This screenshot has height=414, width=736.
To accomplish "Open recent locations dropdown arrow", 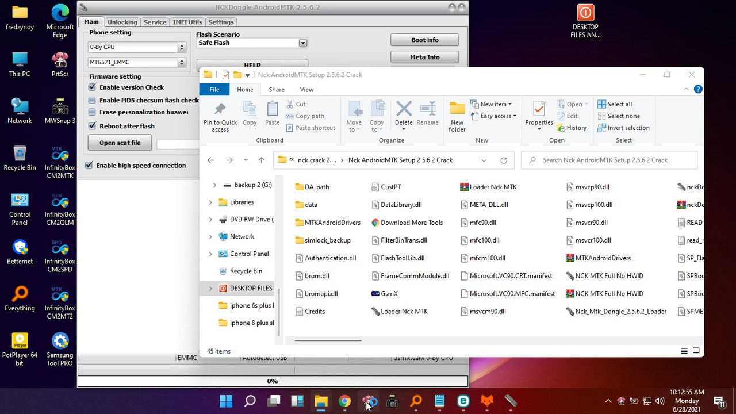I will [x=246, y=160].
